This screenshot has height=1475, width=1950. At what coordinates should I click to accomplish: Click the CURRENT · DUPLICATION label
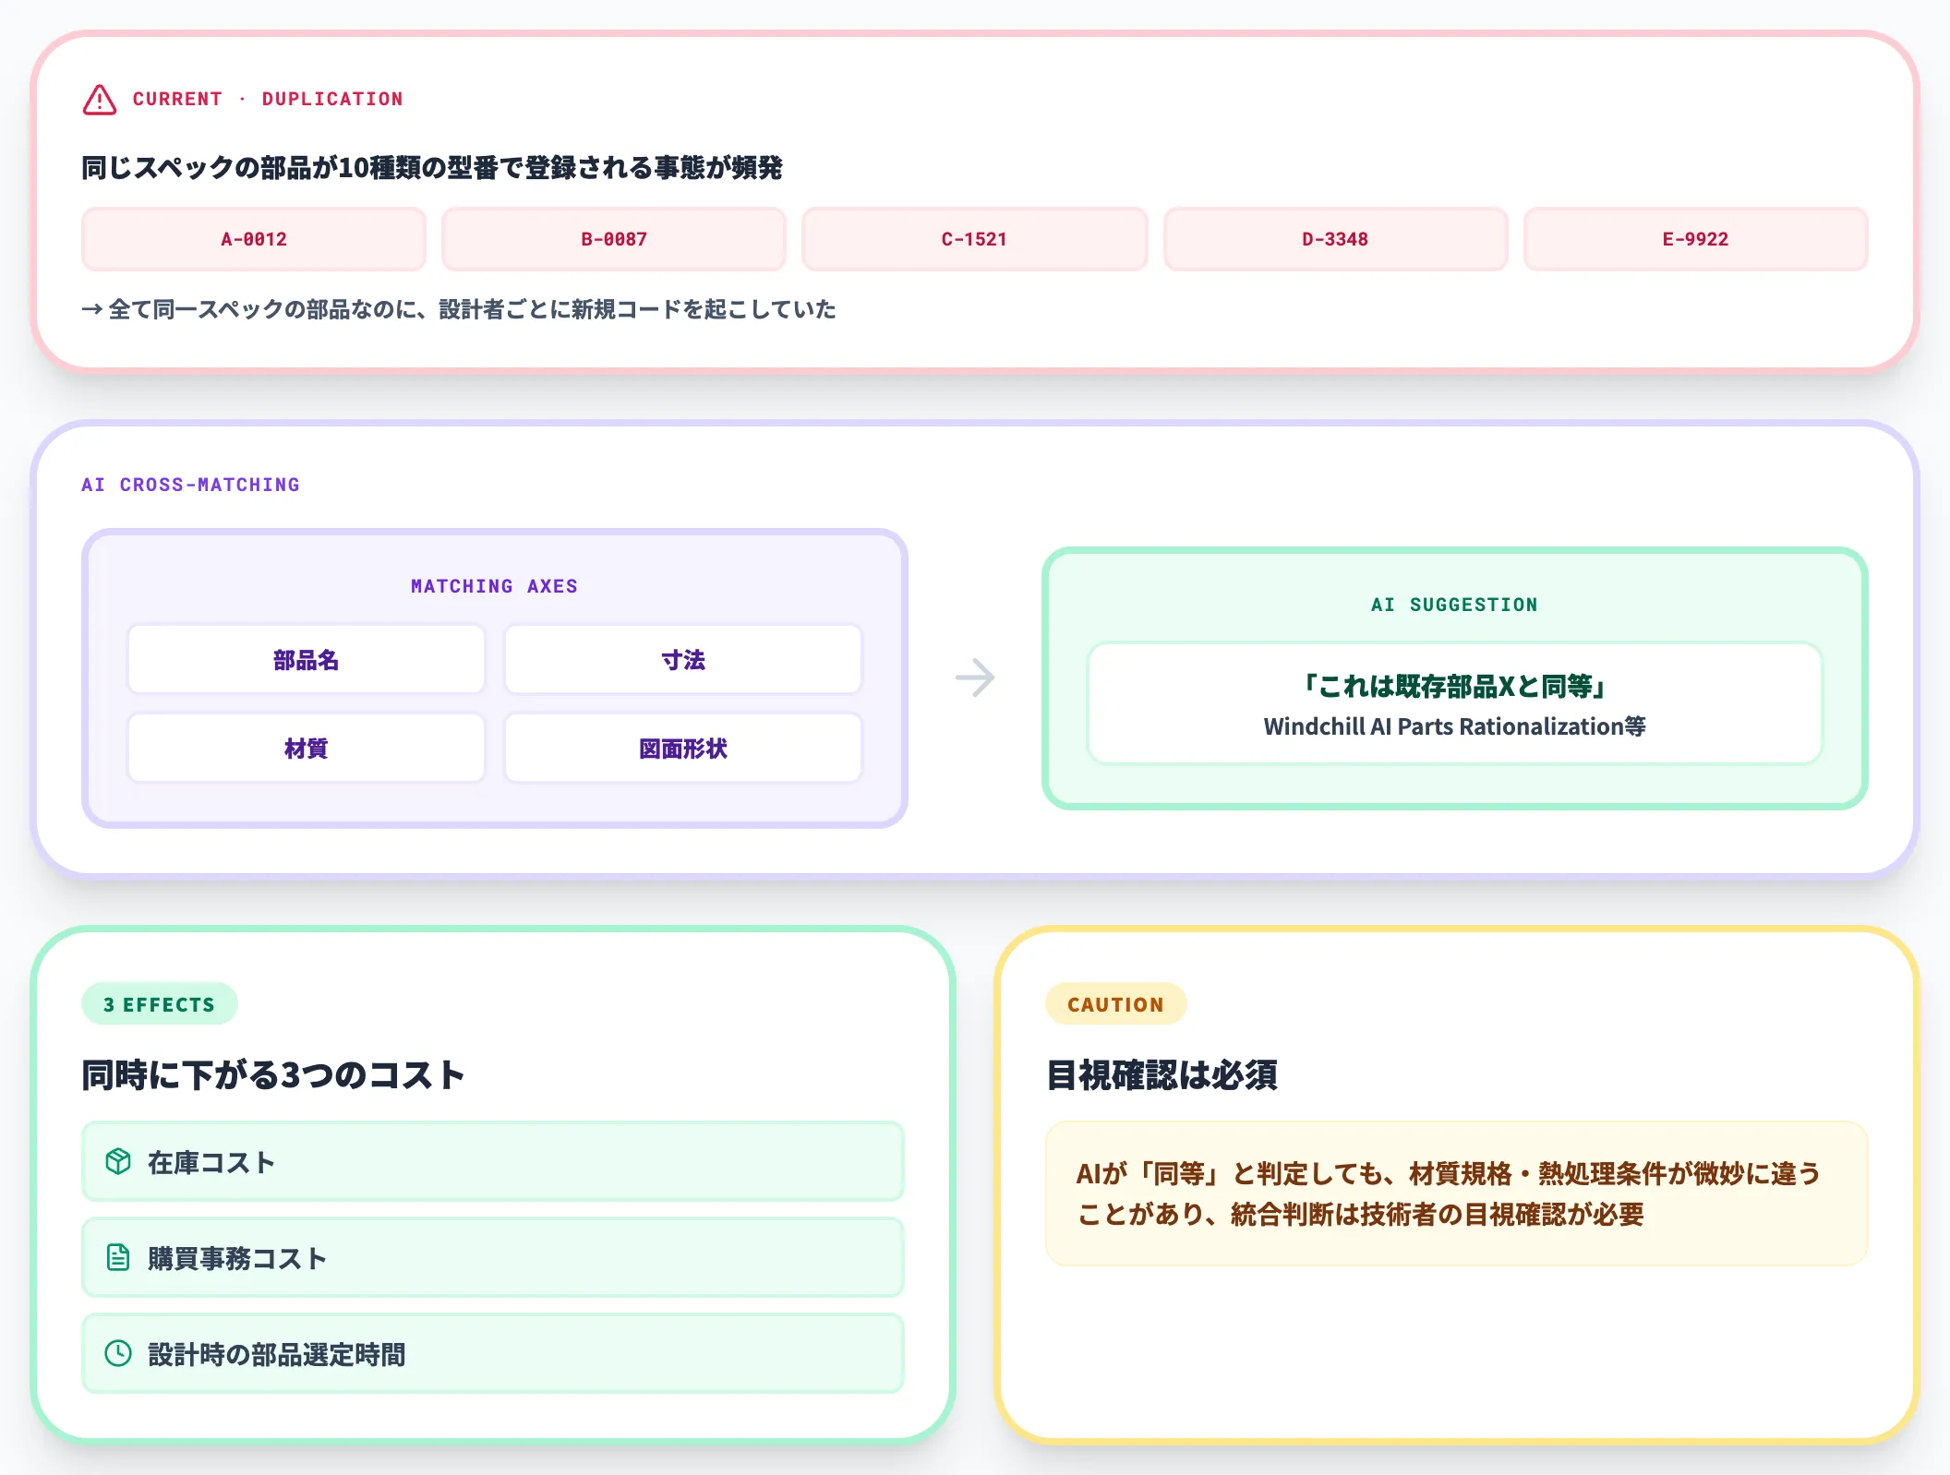pyautogui.click(x=268, y=99)
